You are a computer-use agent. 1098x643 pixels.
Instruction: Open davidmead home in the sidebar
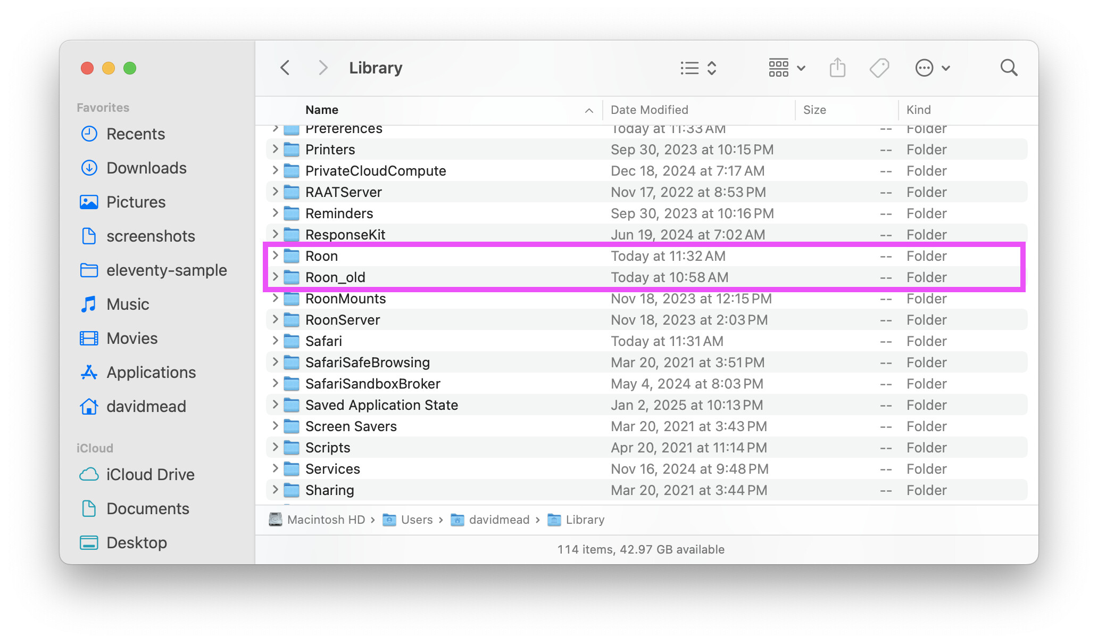pos(133,406)
